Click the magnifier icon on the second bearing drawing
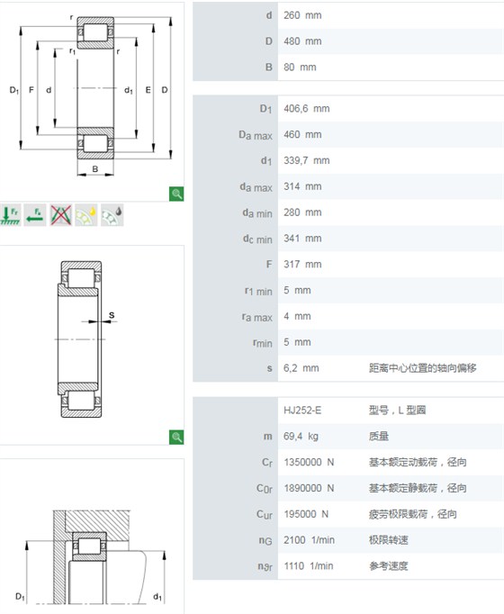This screenshot has width=504, height=614. coord(176,437)
